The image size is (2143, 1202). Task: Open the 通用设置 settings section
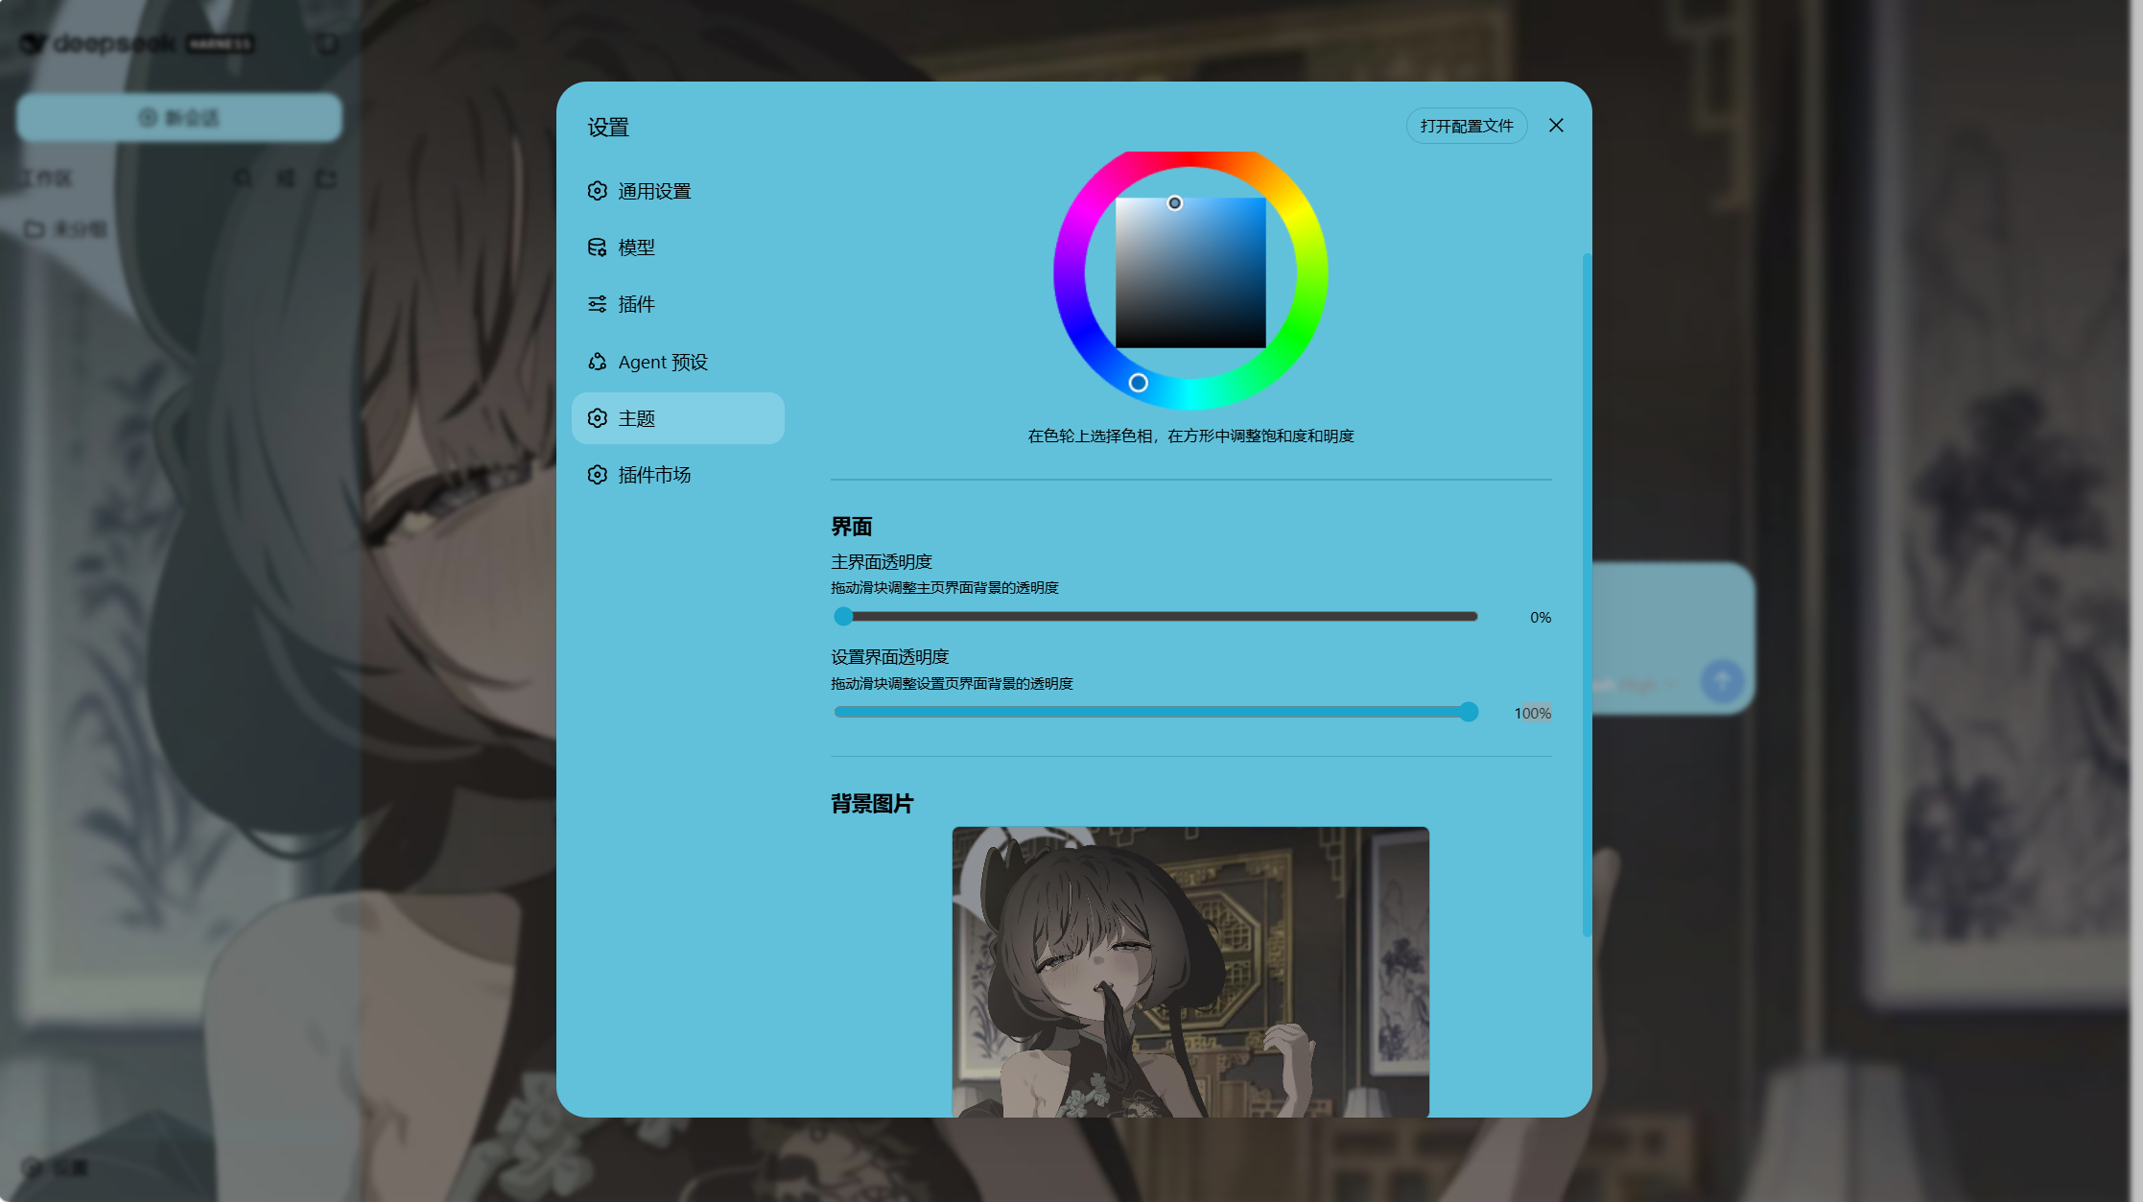coord(677,191)
